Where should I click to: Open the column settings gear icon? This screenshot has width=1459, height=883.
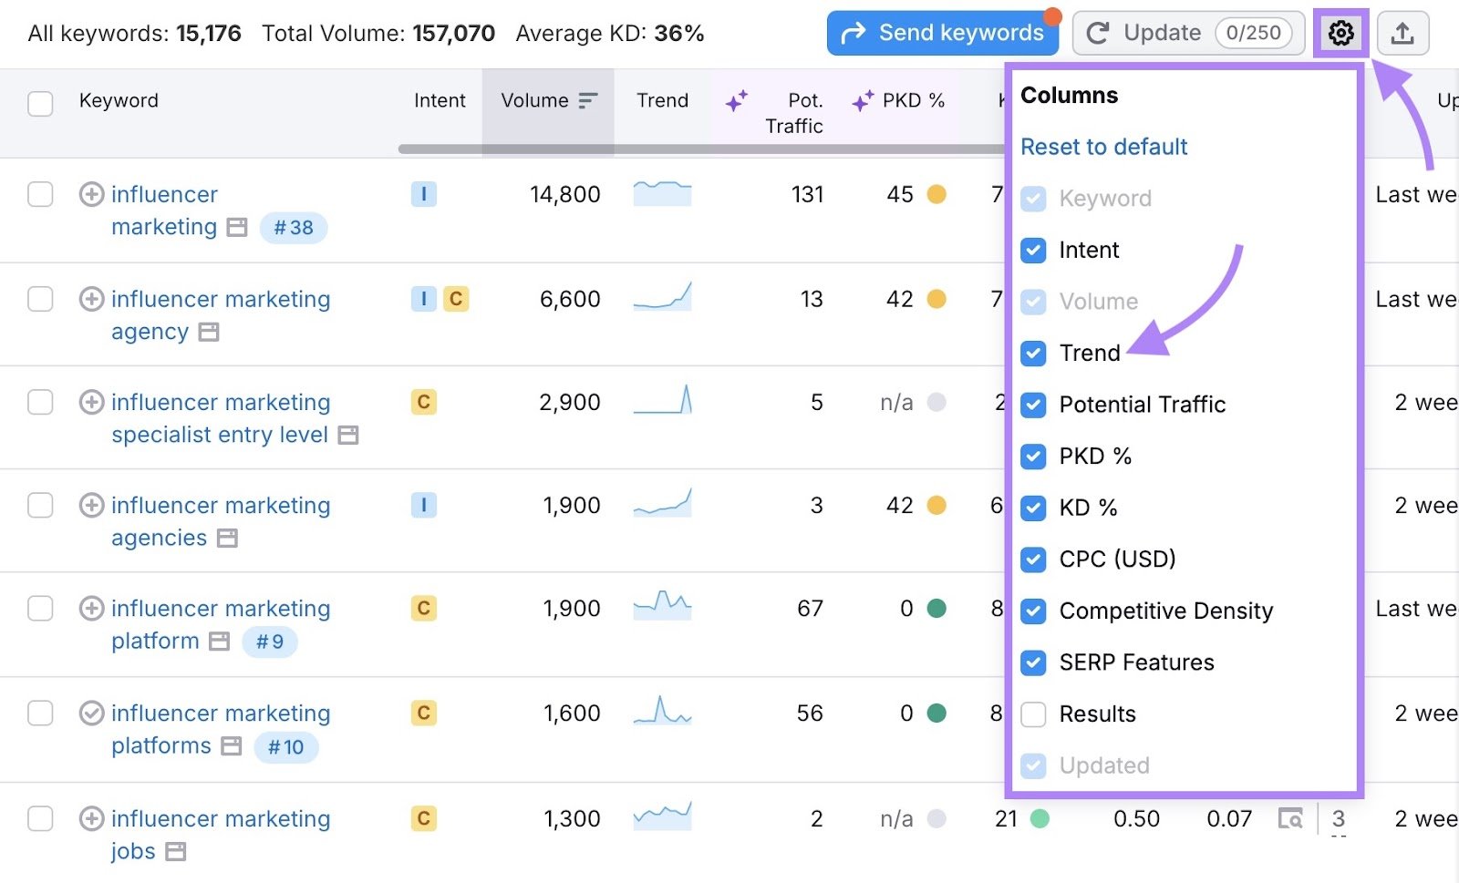point(1340,33)
